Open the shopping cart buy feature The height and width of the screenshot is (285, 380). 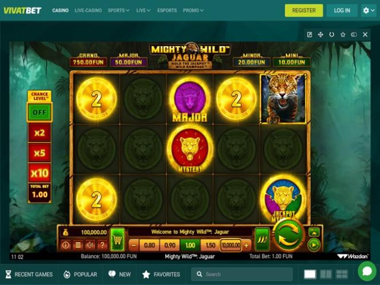[x=117, y=239]
